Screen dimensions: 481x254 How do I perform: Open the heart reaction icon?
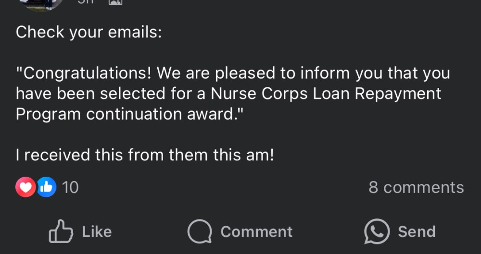tap(25, 187)
